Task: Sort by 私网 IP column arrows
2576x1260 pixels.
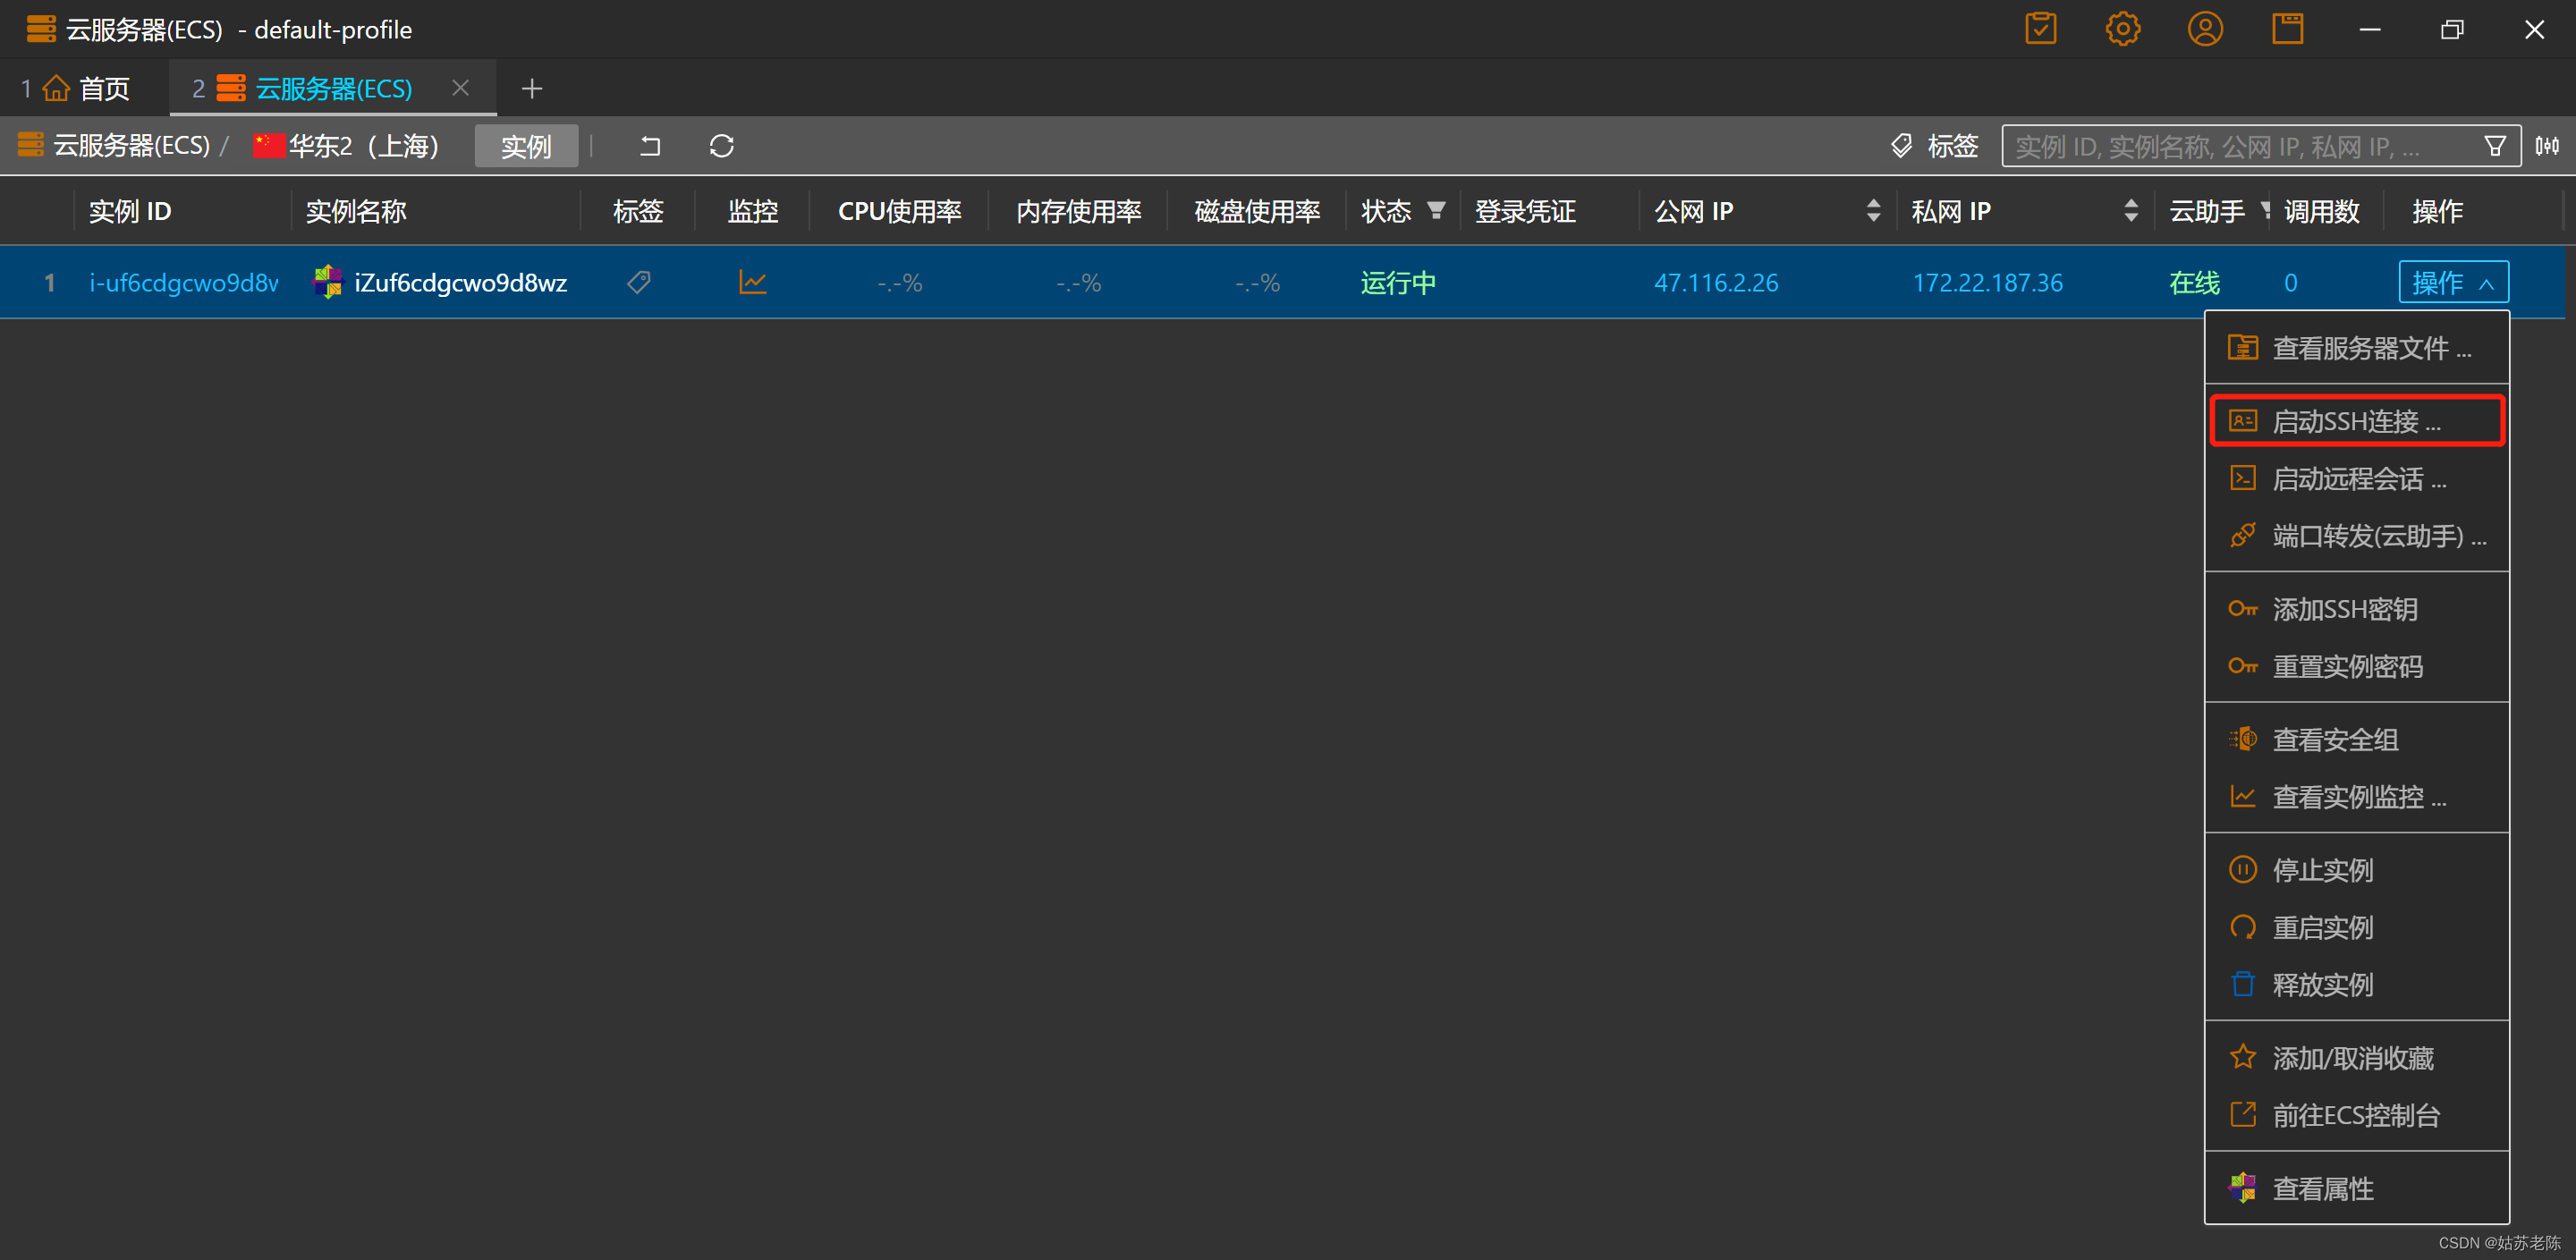Action: [x=2130, y=211]
